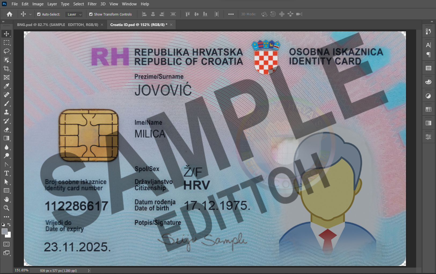Swap foreground and background colors

pyautogui.click(x=9, y=225)
